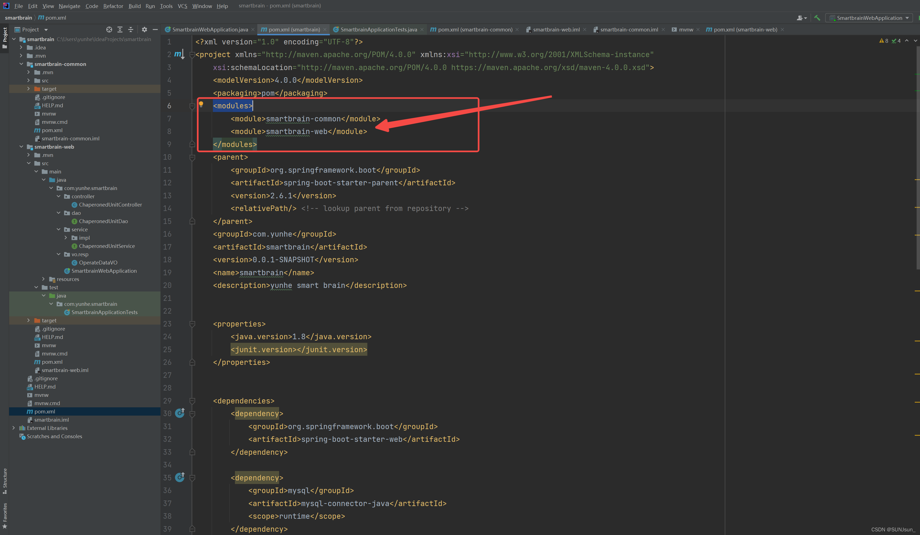Click the smartbrain breadcrumb in navigation bar

point(18,18)
